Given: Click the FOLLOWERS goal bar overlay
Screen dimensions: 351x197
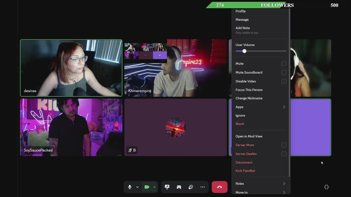Looking at the screenshot, I should (x=273, y=5).
